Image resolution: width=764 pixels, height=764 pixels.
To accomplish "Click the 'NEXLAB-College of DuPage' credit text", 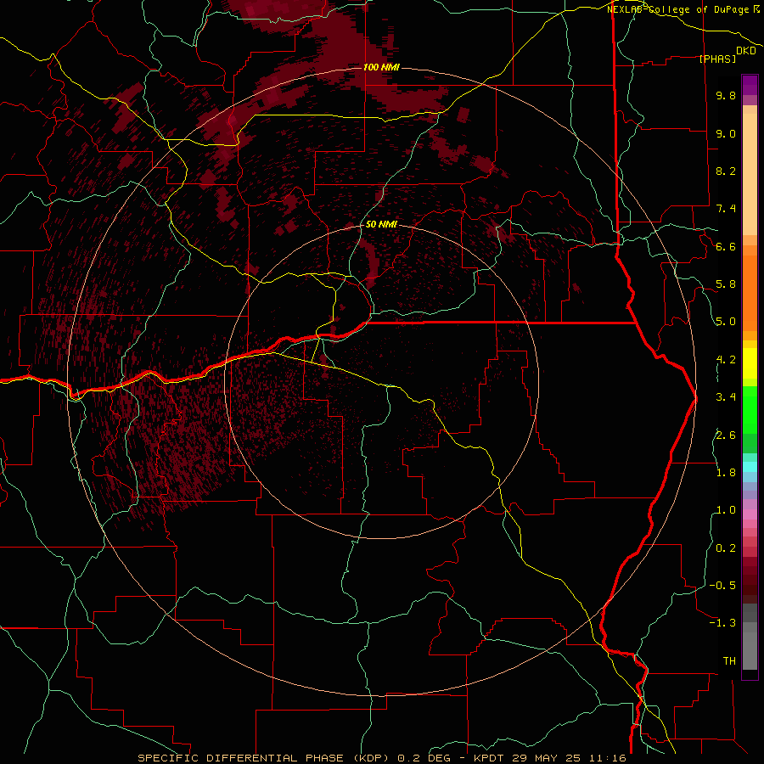I will pos(679,9).
